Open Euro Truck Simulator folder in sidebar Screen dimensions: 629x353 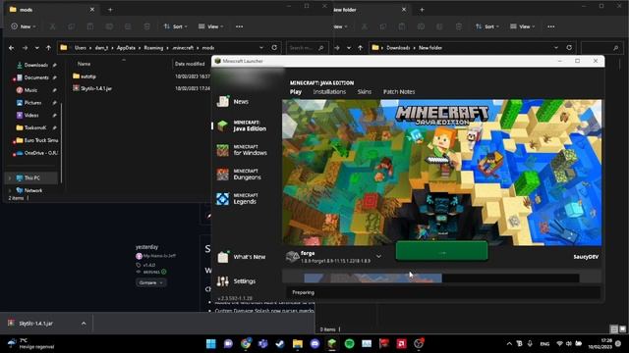[37, 140]
